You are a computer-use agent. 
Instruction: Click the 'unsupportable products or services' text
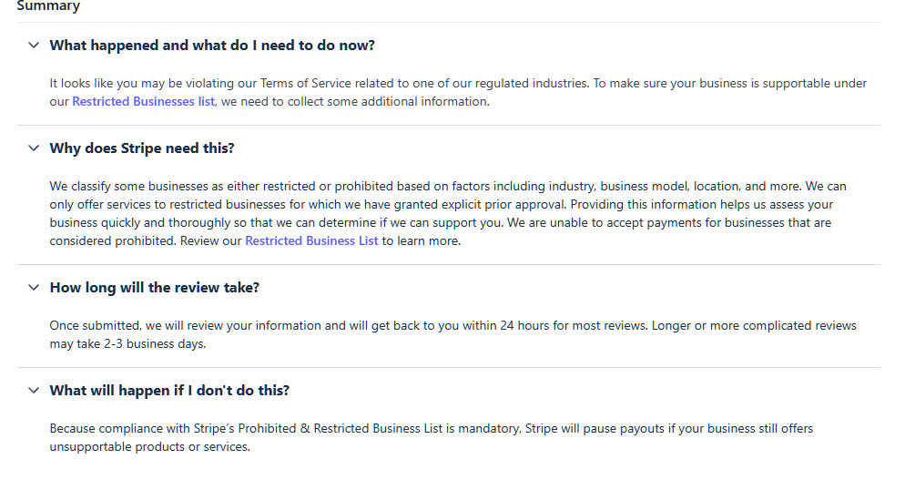tap(149, 446)
